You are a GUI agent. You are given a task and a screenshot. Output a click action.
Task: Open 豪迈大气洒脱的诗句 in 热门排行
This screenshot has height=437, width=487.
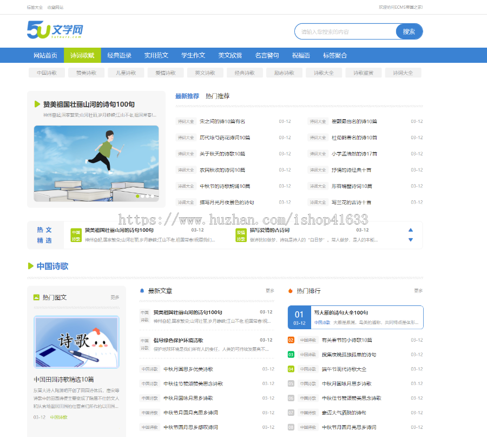pos(344,413)
